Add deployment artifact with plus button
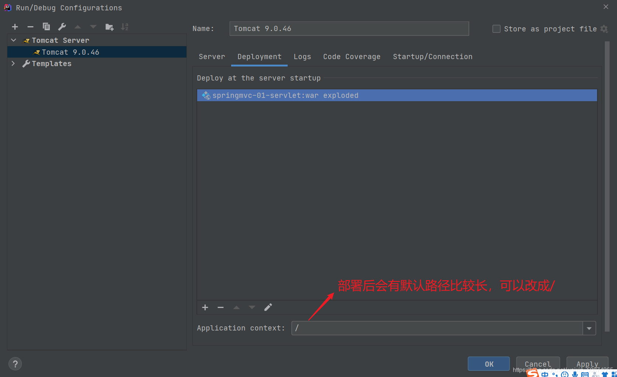Screen dimensions: 617x377 pos(205,307)
